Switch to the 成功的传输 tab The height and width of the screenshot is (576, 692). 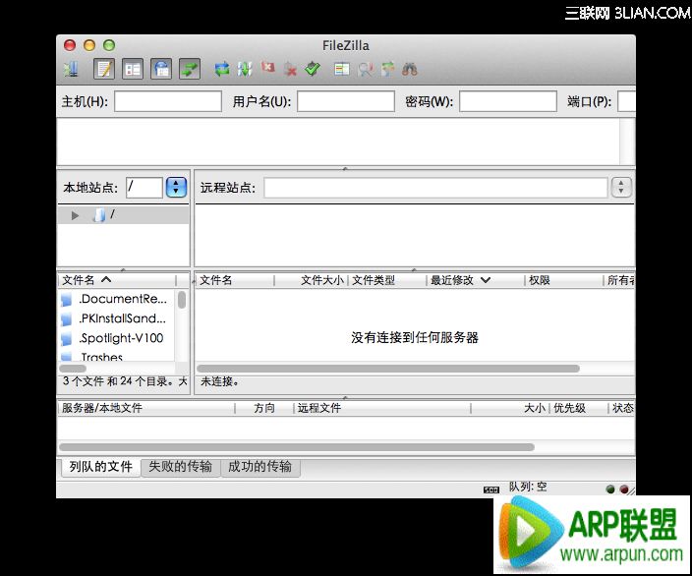(259, 467)
